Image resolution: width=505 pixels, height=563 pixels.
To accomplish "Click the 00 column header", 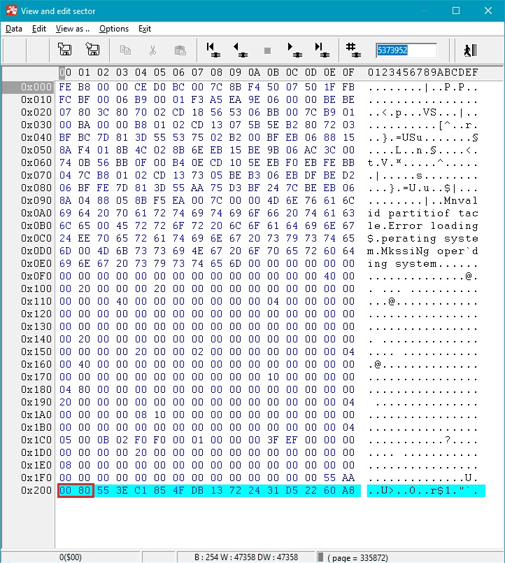I will [x=65, y=73].
